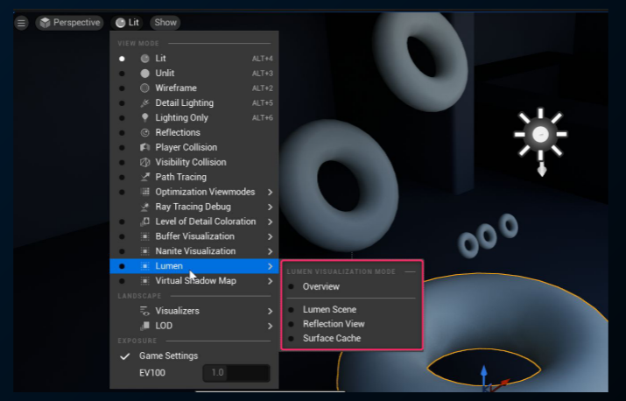Select Lit radio button

coord(122,59)
